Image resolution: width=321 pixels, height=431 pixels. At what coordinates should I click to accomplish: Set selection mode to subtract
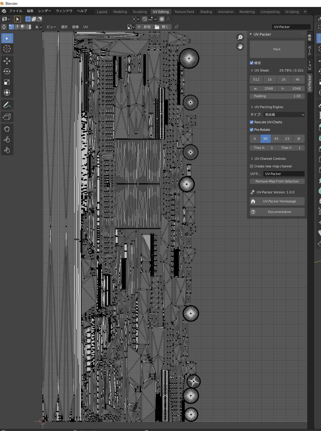pos(39,19)
